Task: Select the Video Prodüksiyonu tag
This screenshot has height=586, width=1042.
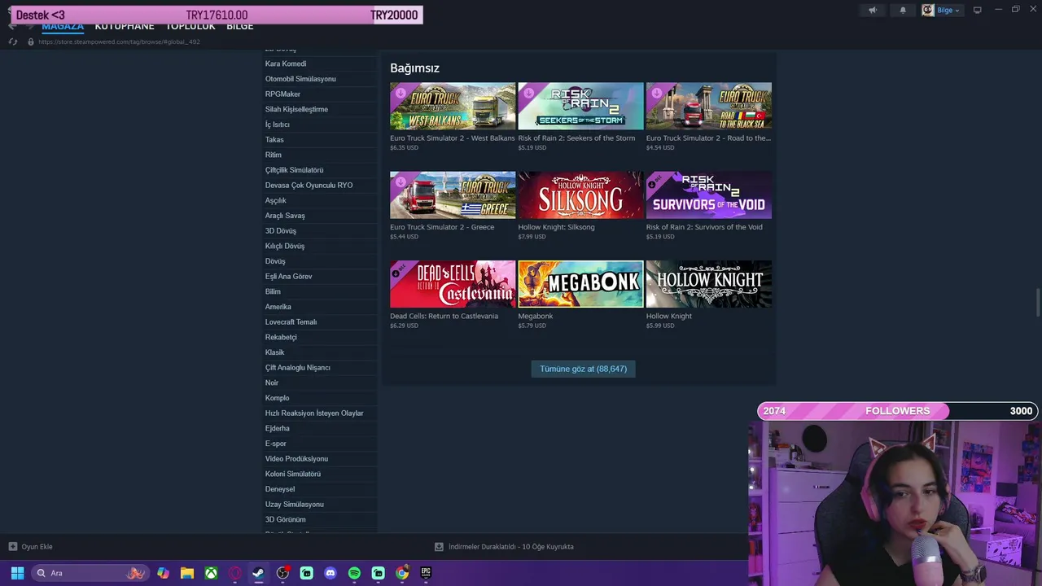Action: click(x=296, y=459)
